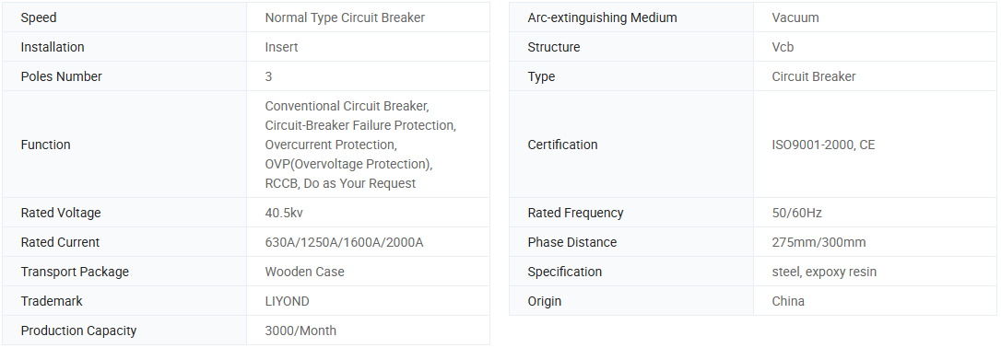Click the Speed label cell
1001x348 pixels.
point(124,17)
